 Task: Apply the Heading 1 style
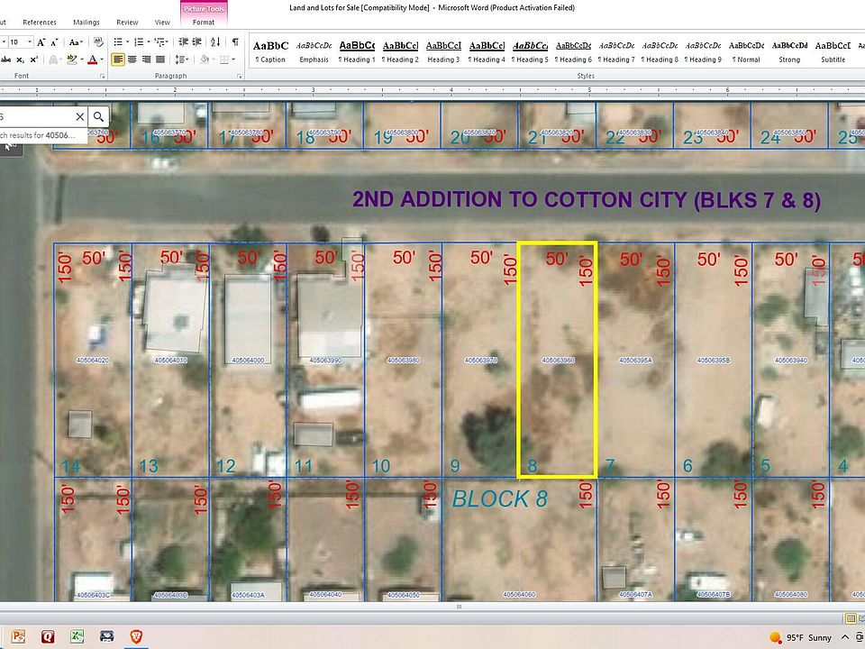357,52
